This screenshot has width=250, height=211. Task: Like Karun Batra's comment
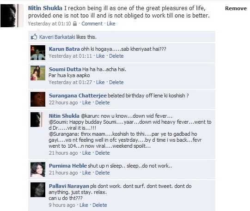coord(100,56)
